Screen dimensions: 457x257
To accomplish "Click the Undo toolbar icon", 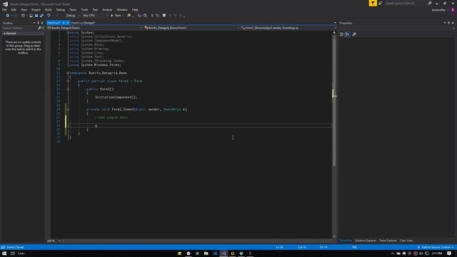I will coord(49,16).
